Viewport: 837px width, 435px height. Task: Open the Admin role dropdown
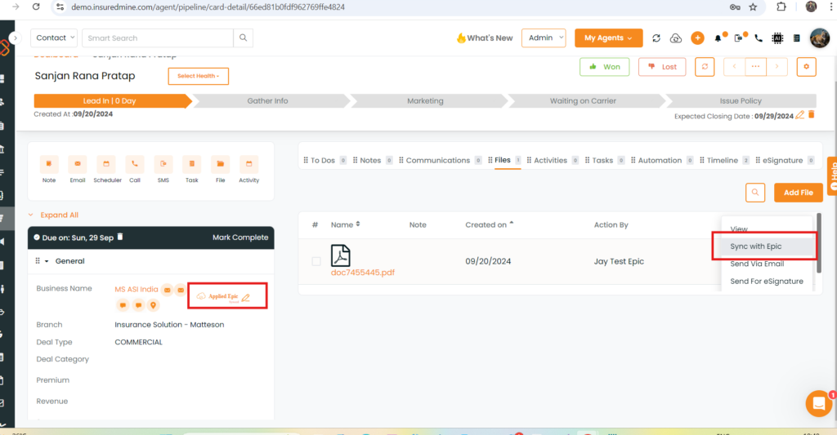544,38
